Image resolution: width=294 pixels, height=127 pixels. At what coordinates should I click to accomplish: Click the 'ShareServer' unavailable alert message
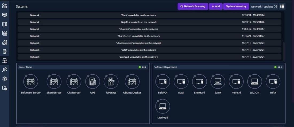pos(138,36)
